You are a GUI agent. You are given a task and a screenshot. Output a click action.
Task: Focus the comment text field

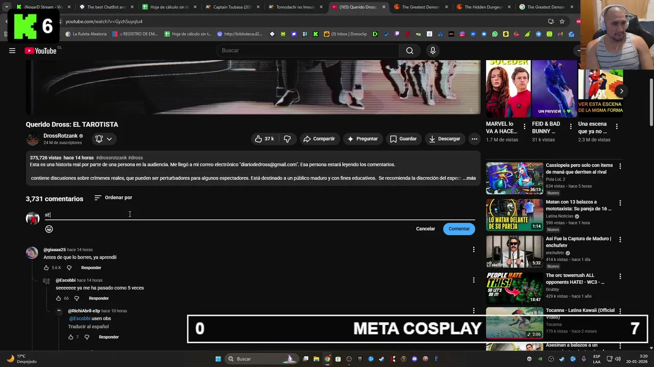click(260, 215)
